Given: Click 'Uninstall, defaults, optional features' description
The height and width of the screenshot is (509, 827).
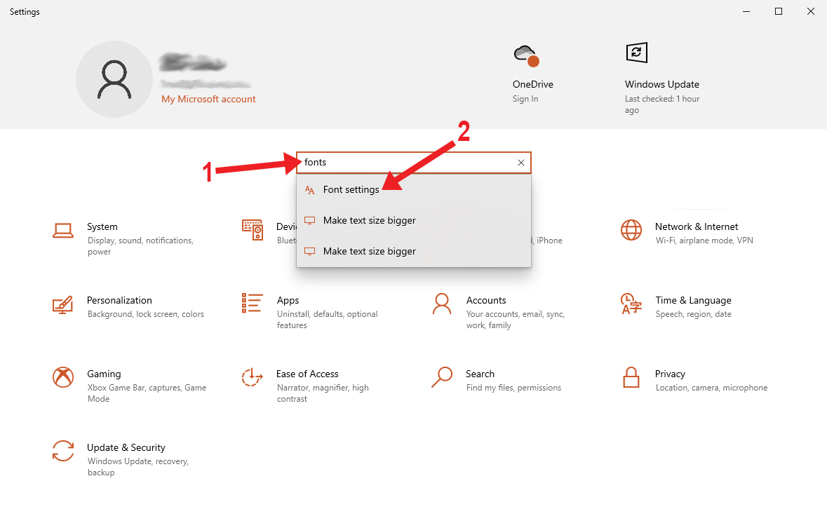Looking at the screenshot, I should point(327,320).
